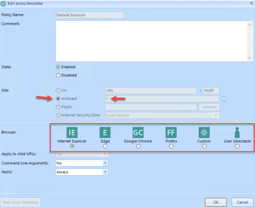
Task: Click the Wildcard pattern field
Action: [162, 99]
